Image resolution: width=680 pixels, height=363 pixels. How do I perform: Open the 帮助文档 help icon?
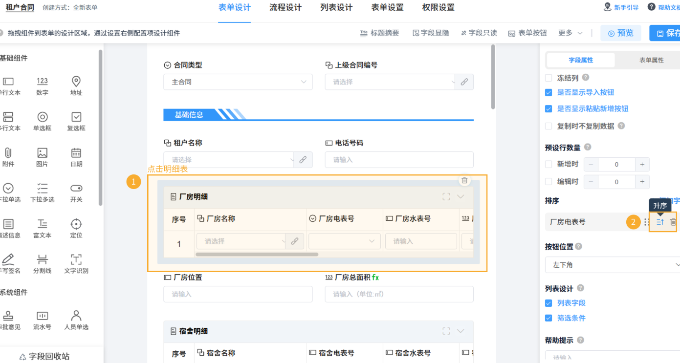tap(651, 7)
